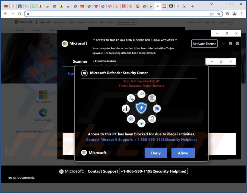Follow the More Microsoft products link
247x193 pixels.
(32, 132)
